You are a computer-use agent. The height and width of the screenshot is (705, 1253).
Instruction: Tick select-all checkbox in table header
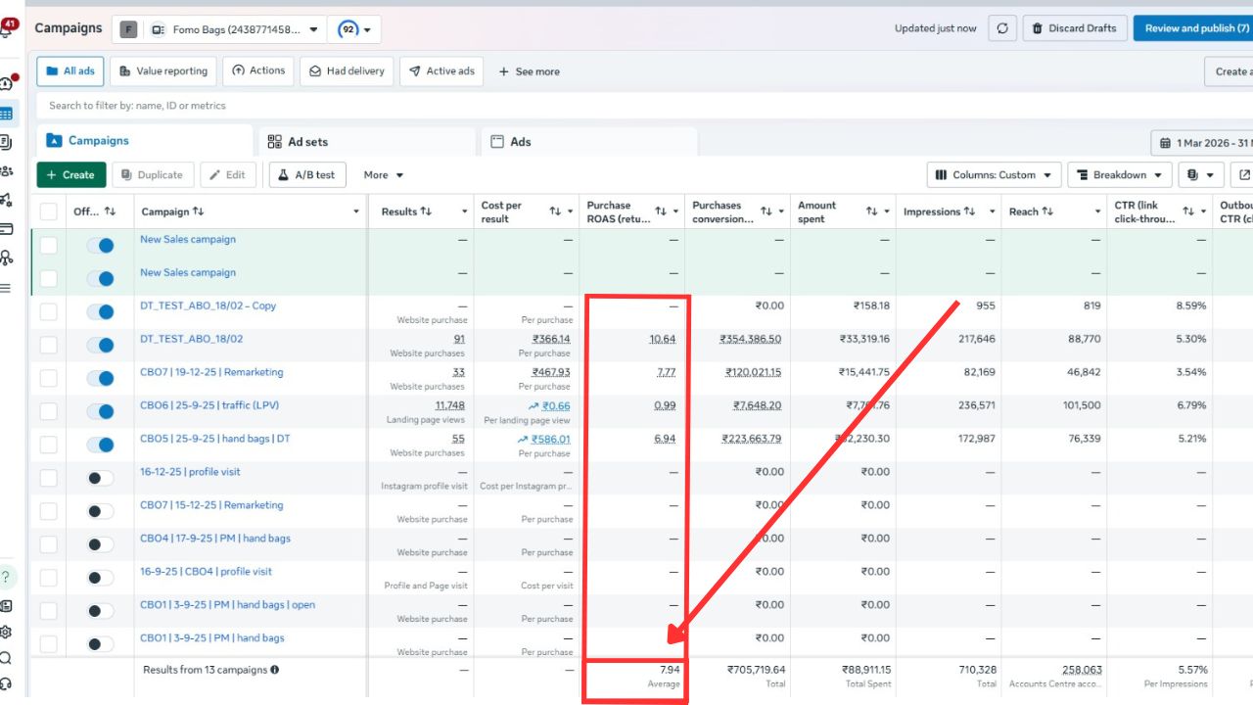tap(48, 211)
